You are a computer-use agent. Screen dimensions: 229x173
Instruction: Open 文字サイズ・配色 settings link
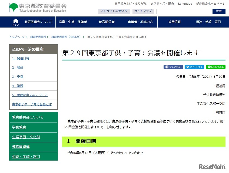[x=162, y=4]
